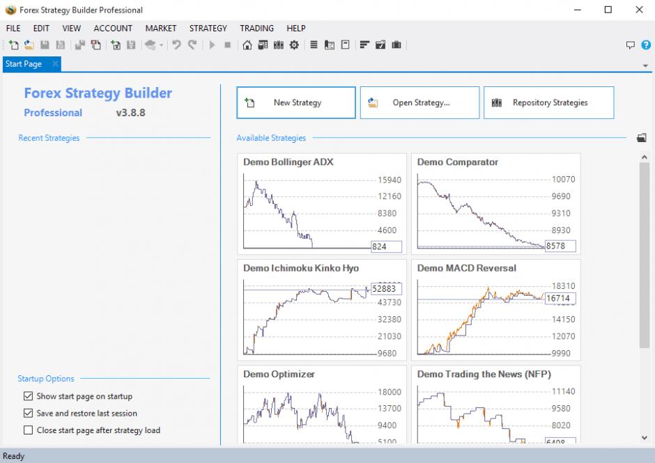The height and width of the screenshot is (463, 655).
Task: Click the Open Strategy folder toolbar icon
Action: [x=29, y=45]
